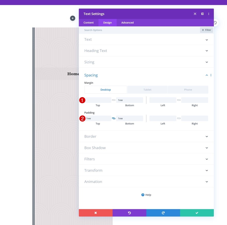Image resolution: width=227 pixels, height=225 pixels.
Task: Click the padding Bottom 1vw field
Action: pos(129,118)
